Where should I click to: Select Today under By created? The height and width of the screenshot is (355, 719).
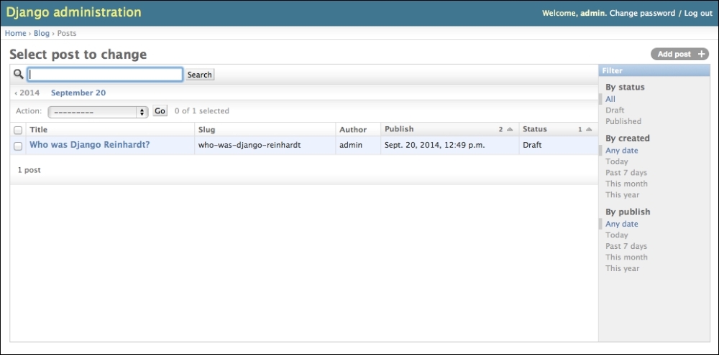(617, 161)
